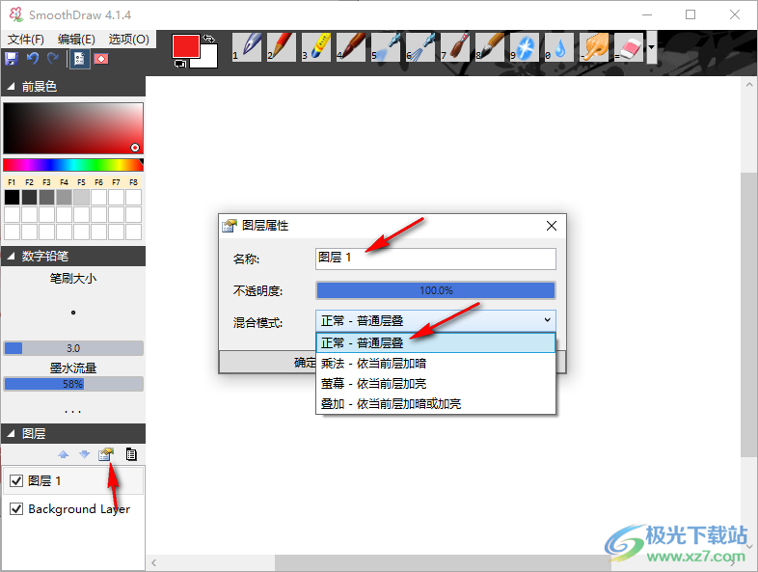Screen dimensions: 758x572
Task: Select the medium gray F3 palette swatch
Action: [x=47, y=198]
